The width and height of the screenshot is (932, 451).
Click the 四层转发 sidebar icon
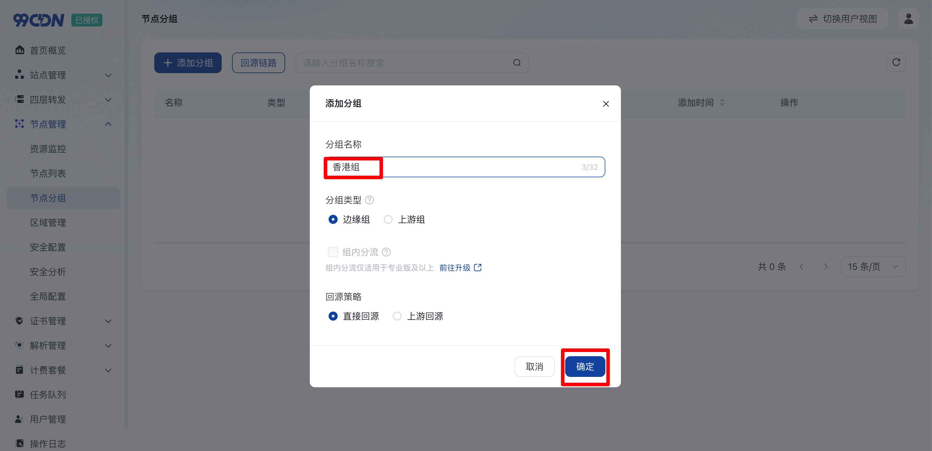(19, 99)
